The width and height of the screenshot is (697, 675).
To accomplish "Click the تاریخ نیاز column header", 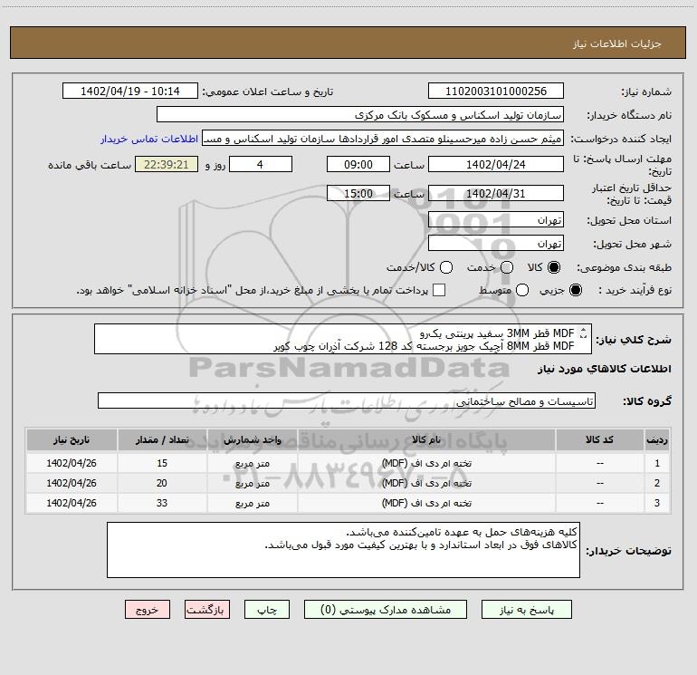I will coord(72,440).
